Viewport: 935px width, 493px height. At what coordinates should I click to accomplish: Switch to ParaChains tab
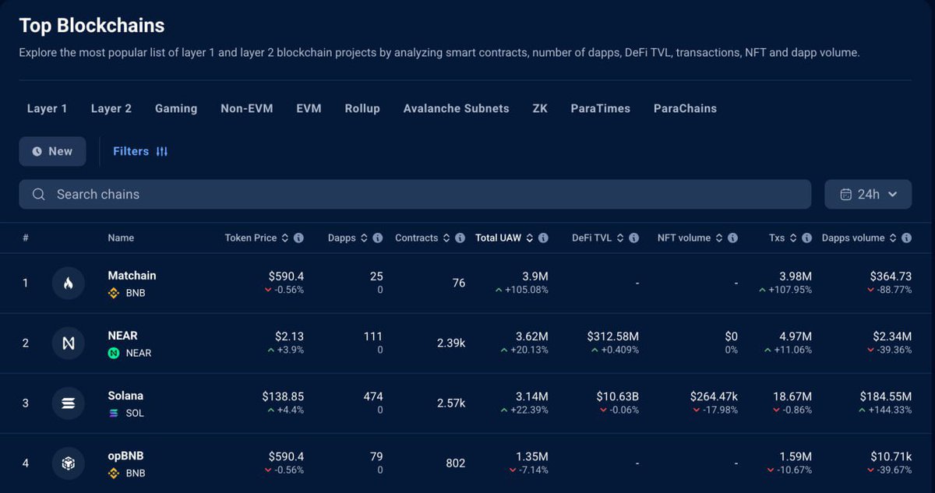coord(685,108)
